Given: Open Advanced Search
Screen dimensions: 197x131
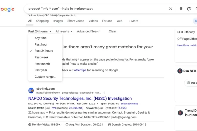Looking at the screenshot, I should tap(89, 31).
